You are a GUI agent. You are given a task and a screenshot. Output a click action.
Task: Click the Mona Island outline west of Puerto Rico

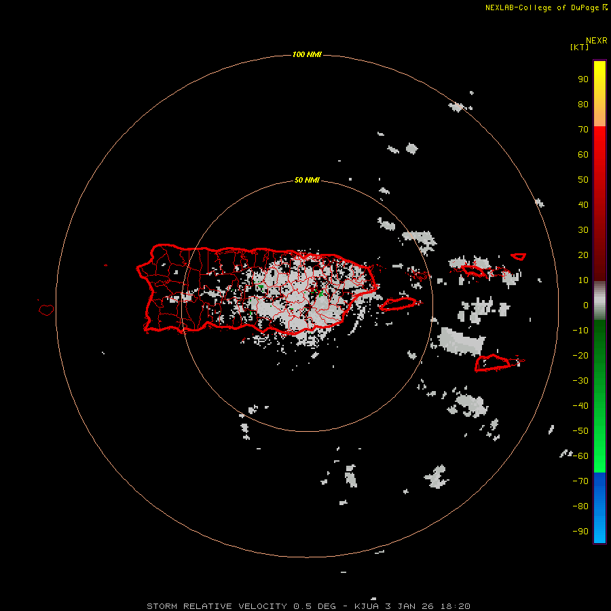[46, 310]
